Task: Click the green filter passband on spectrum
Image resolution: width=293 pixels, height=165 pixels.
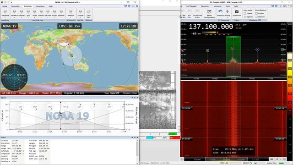Action: pos(233,56)
